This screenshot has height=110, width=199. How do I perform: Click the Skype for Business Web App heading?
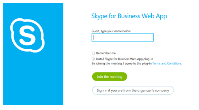[129, 16]
